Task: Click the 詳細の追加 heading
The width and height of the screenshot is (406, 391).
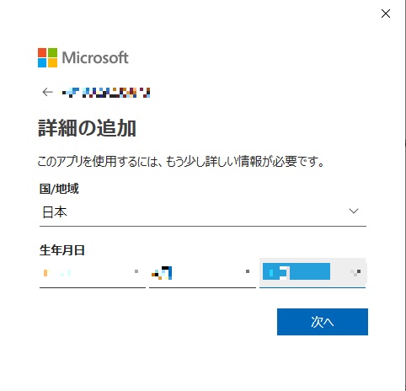Action: [87, 128]
